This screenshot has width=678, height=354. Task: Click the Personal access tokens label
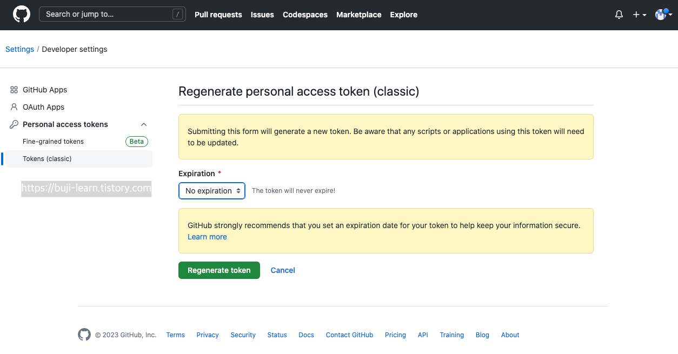[65, 124]
